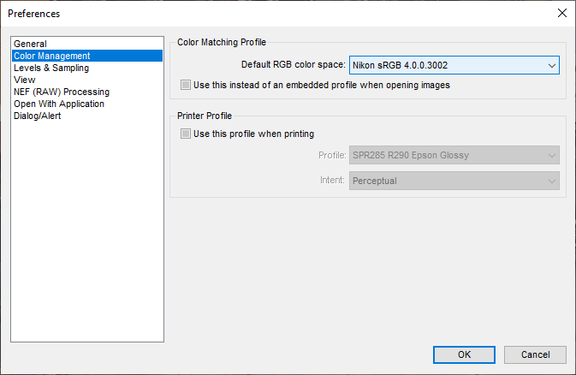Select General in the preferences list
Viewport: 576px width, 375px height.
[x=87, y=44]
